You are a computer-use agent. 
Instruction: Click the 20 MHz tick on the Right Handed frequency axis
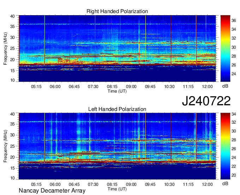tap(12, 60)
